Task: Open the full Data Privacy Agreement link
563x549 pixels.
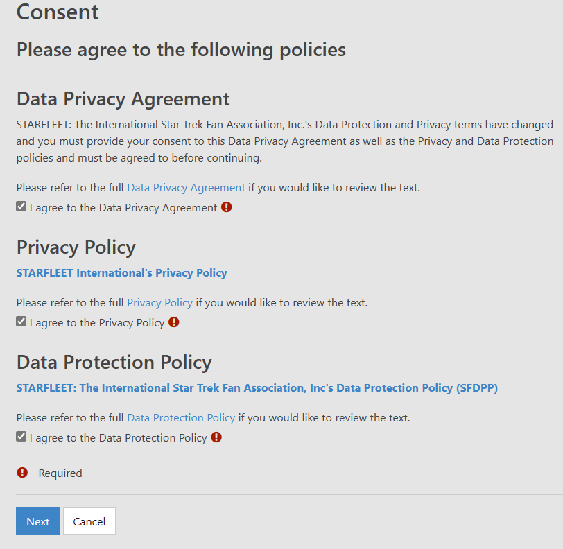Action: (x=186, y=188)
